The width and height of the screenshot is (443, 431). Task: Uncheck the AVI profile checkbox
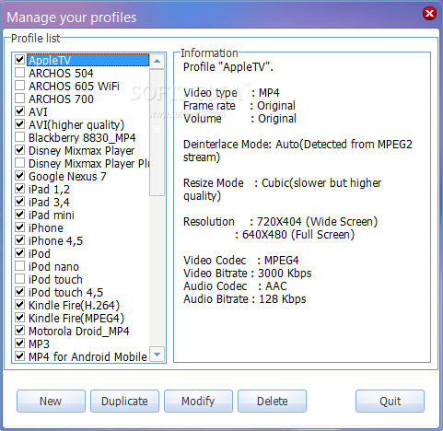tap(20, 111)
